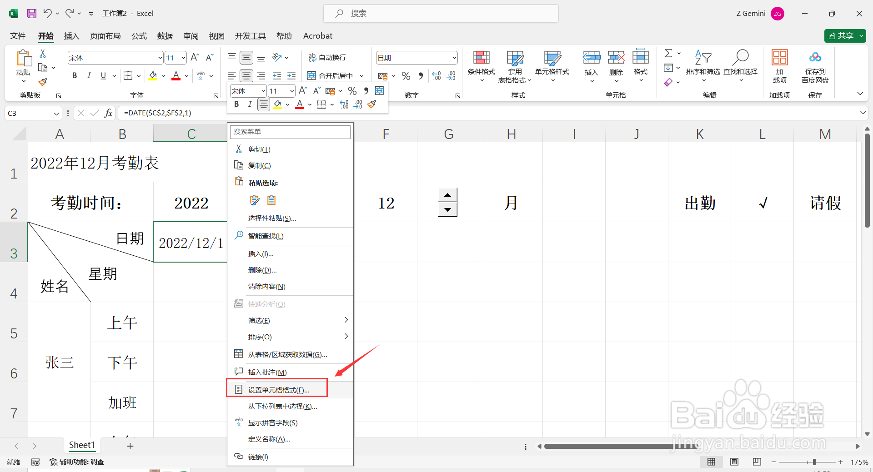Click the 搜索菜单 context menu search field

[290, 132]
